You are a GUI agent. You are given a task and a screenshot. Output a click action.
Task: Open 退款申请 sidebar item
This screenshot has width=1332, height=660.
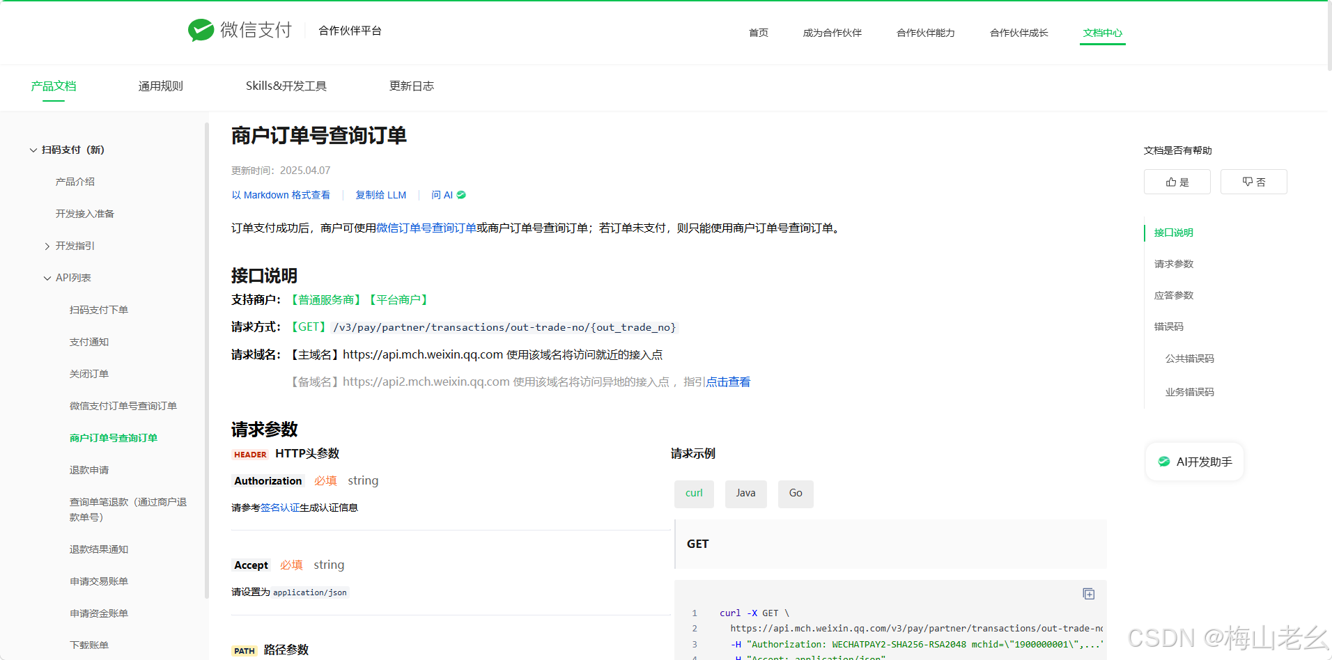click(89, 470)
